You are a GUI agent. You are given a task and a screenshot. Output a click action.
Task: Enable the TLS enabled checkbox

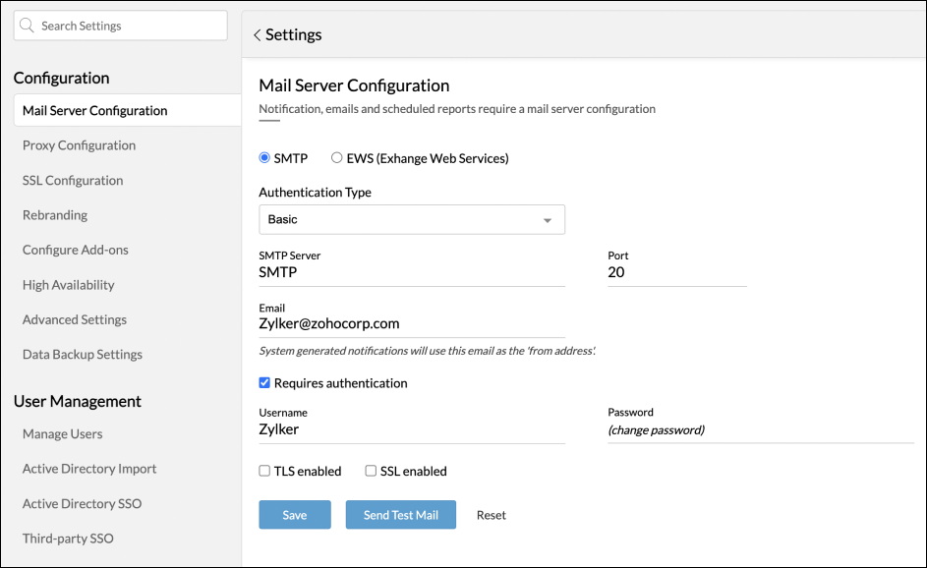pos(264,472)
